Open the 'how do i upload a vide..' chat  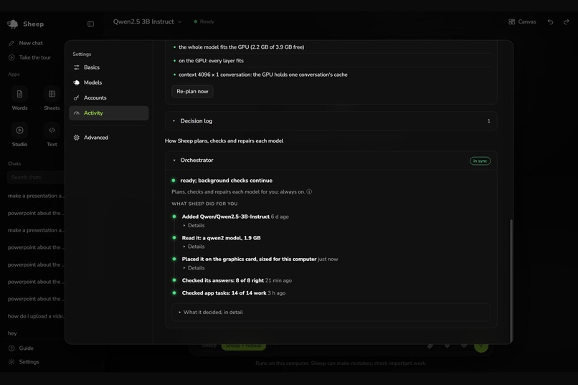coord(36,316)
